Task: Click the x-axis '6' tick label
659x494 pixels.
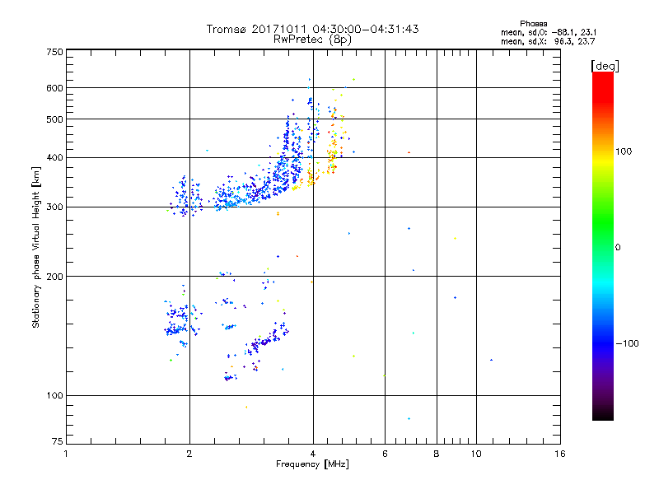Action: [x=385, y=454]
